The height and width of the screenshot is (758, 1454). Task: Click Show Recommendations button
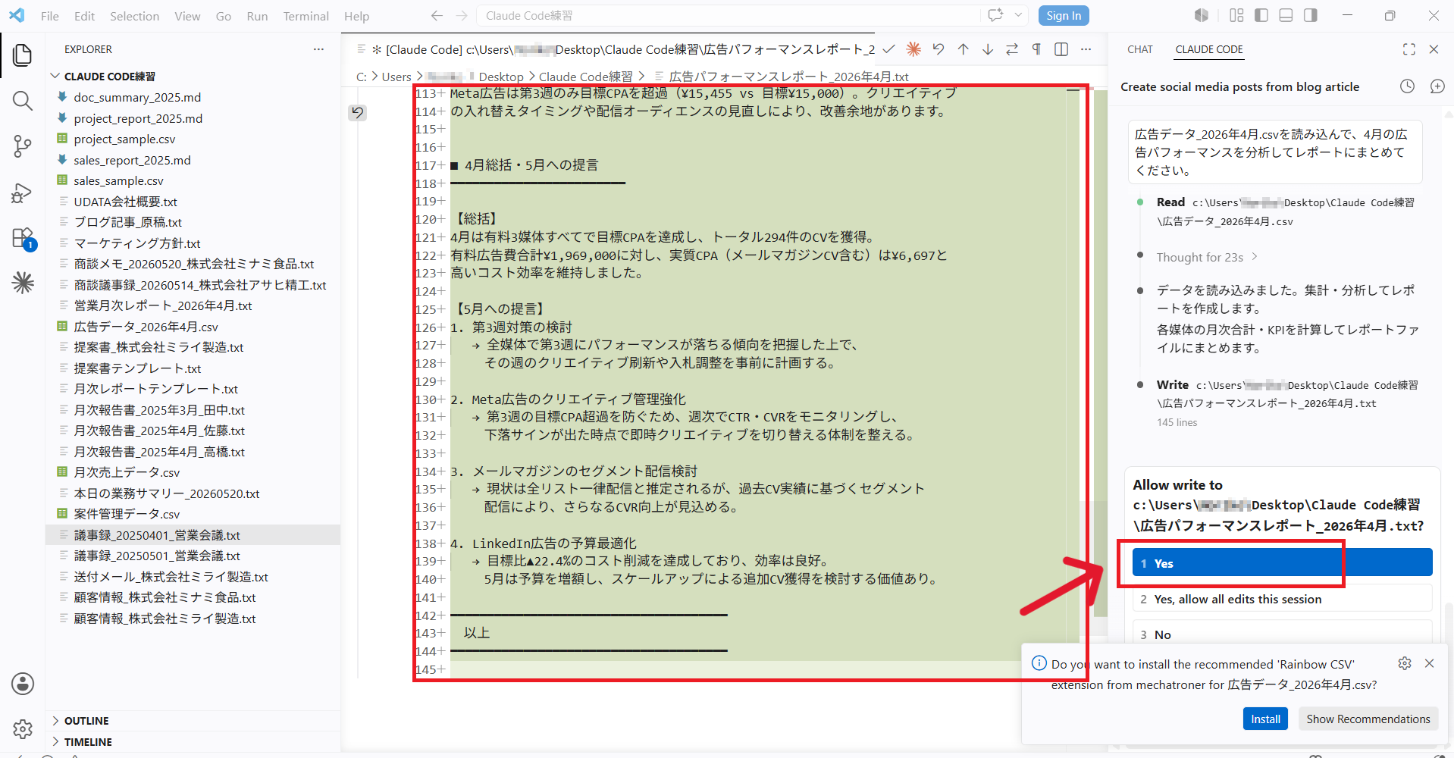point(1368,719)
